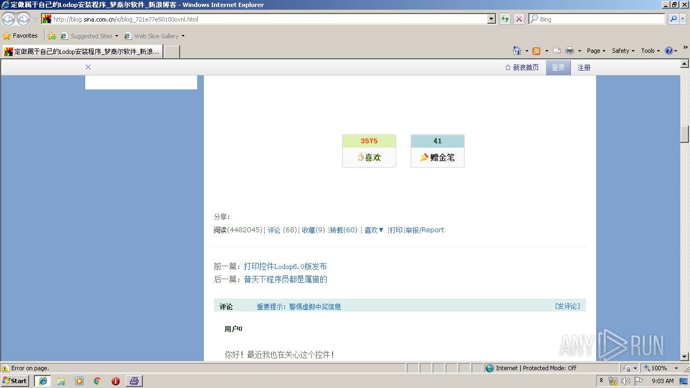Image resolution: width=690 pixels, height=388 pixels.
Task: Go to 新浪首页 homepage link
Action: [x=522, y=67]
